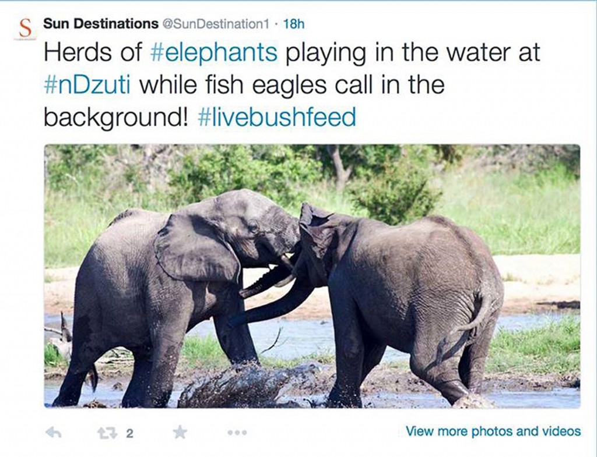597x457 pixels.
Task: Click the left elephant's large ear
Action: tap(196, 247)
